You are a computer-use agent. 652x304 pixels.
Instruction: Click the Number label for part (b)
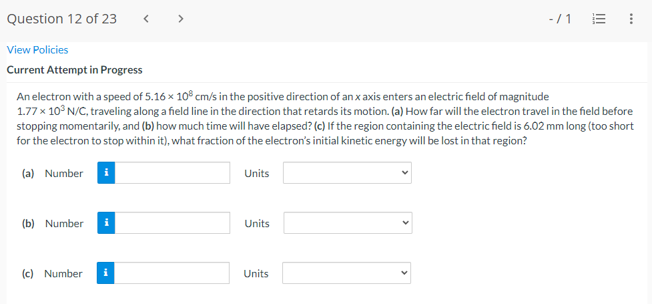64,223
